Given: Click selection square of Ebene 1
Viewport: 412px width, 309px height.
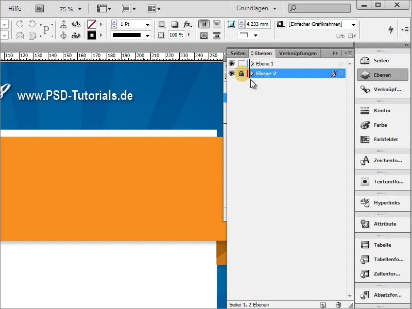Looking at the screenshot, I should pyautogui.click(x=341, y=63).
